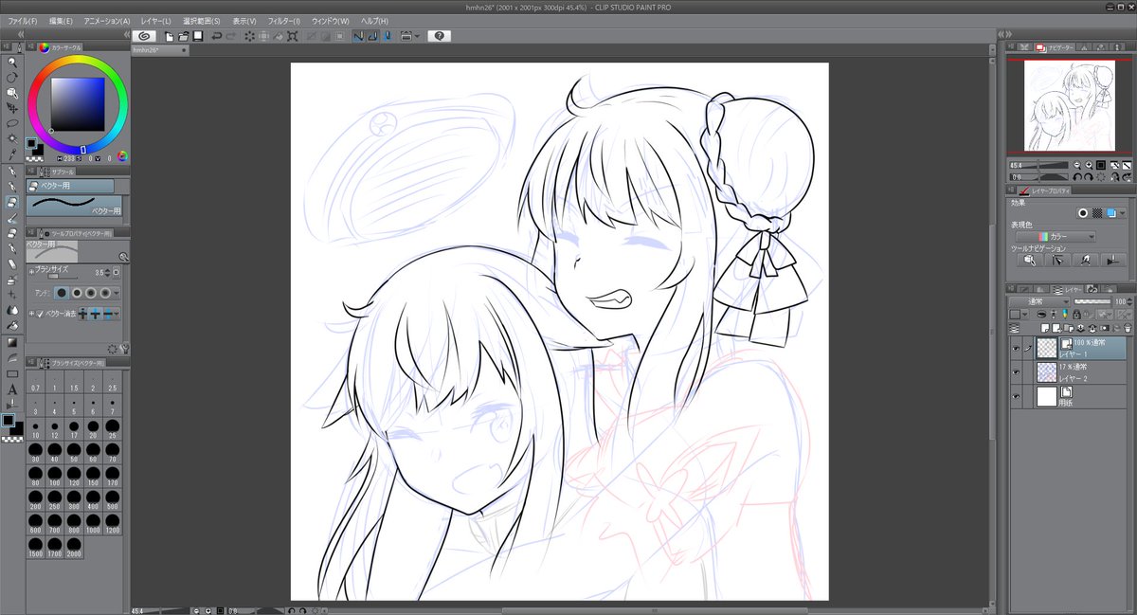Pick a shade in the color square
Image resolution: width=1137 pixels, height=615 pixels.
click(78, 103)
